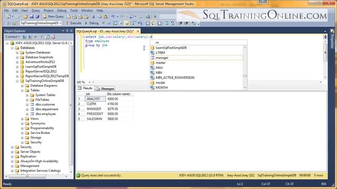This screenshot has height=189, width=337.
Task: Click the New Query button
Action: pos(53,16)
